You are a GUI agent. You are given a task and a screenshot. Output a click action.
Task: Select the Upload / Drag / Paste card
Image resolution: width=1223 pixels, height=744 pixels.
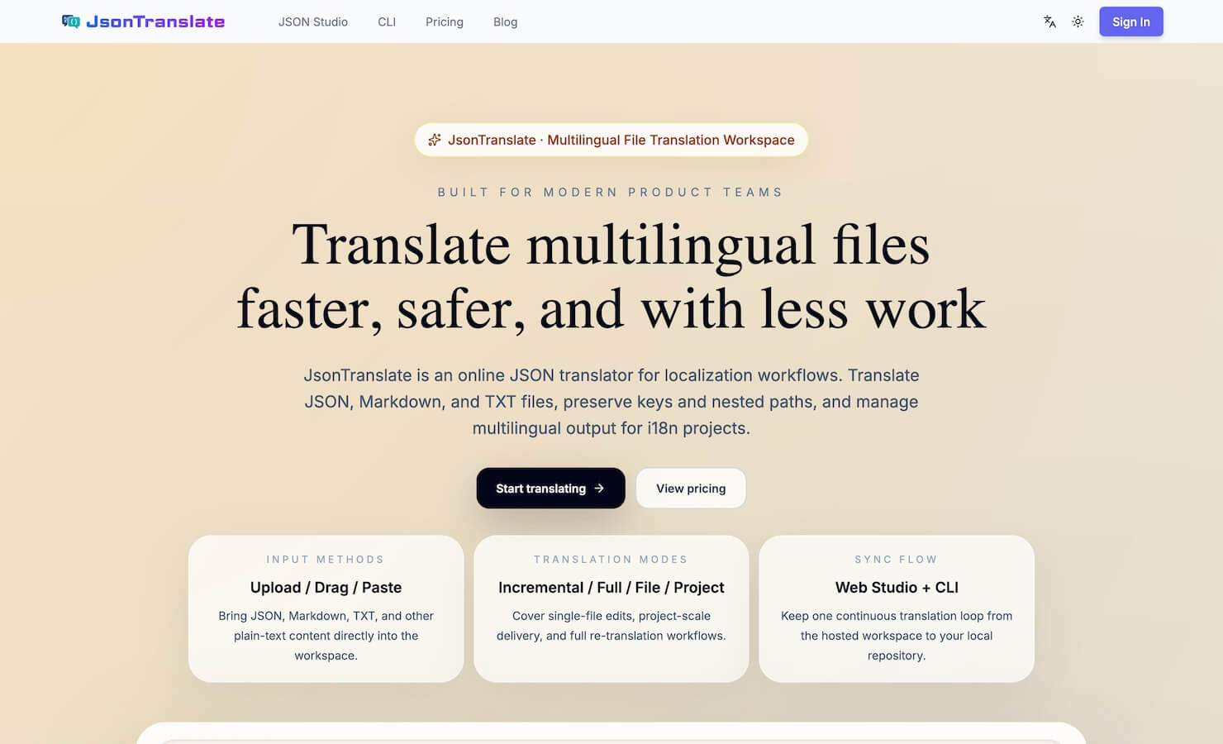point(326,608)
